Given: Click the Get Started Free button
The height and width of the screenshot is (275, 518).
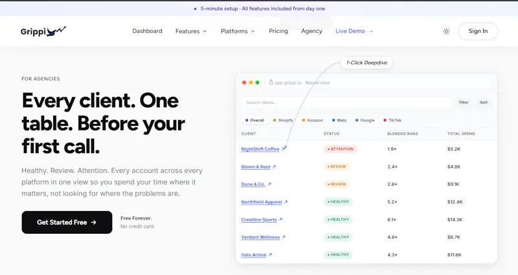Looking at the screenshot, I should click(x=67, y=222).
